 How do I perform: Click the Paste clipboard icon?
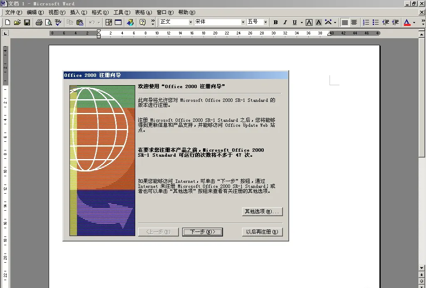[x=79, y=22]
